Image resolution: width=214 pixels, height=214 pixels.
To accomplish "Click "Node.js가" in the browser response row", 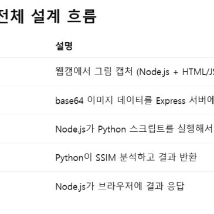I will [x=75, y=186].
